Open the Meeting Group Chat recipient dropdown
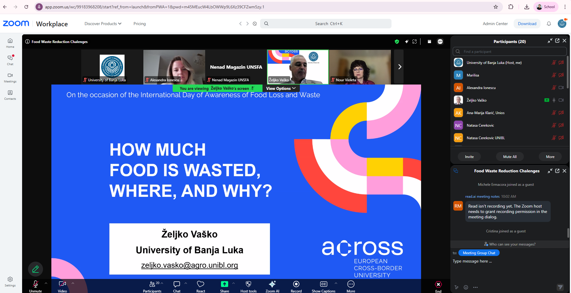Image resolution: width=571 pixels, height=293 pixels. 479,253
